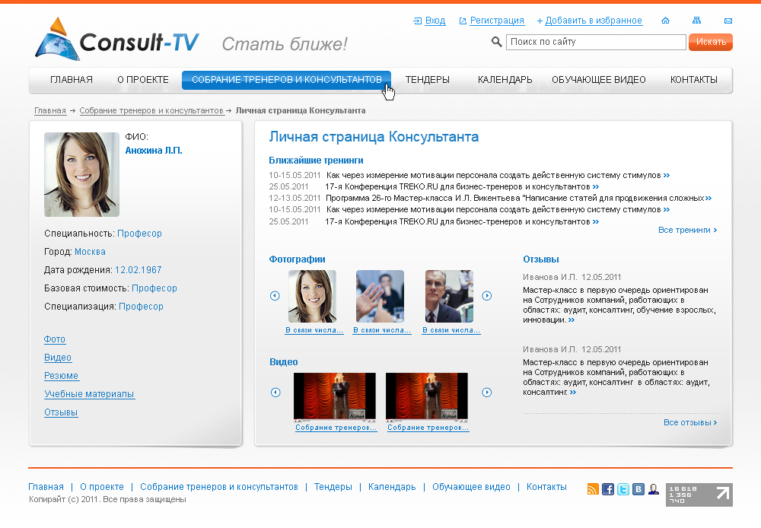
Task: Click the name Анохина Л.П.
Action: [x=154, y=151]
